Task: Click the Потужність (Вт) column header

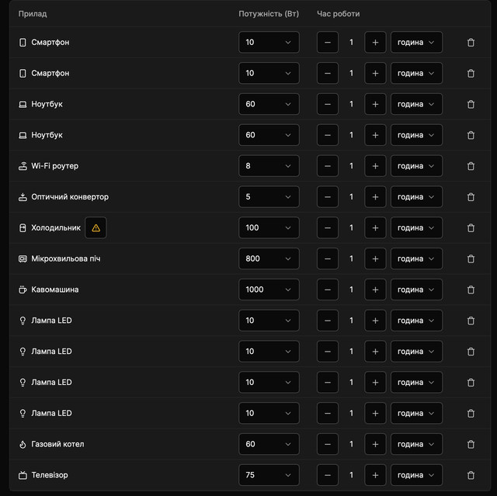Action: coord(269,14)
